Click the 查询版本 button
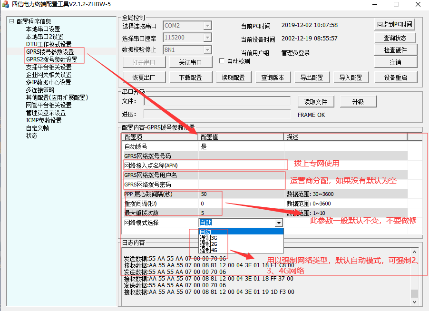The image size is (429, 311). (273, 78)
